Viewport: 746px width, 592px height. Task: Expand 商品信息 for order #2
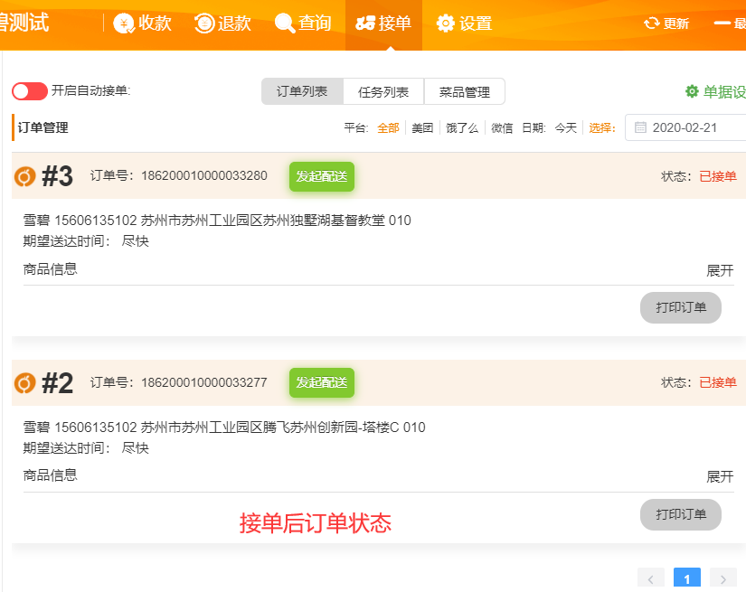pos(720,476)
